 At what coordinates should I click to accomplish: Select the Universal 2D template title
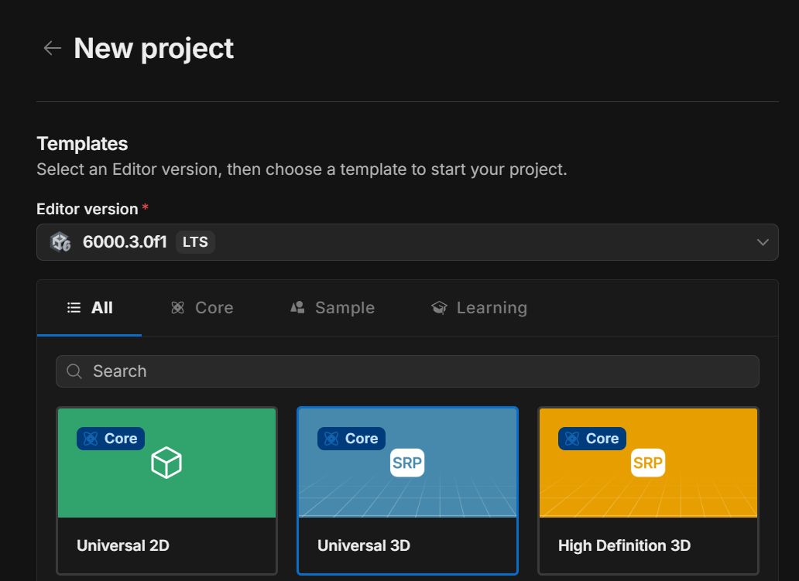[x=123, y=545]
